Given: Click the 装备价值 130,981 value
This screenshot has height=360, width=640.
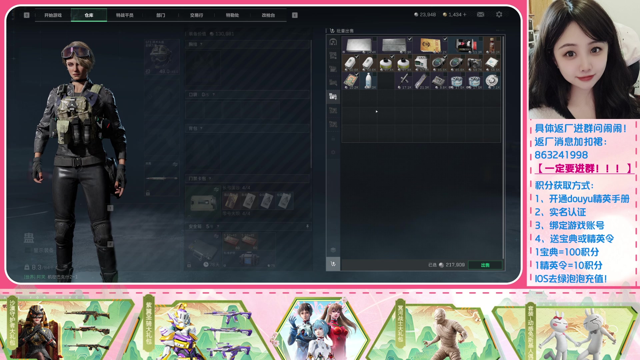Looking at the screenshot, I should pyautogui.click(x=211, y=34).
